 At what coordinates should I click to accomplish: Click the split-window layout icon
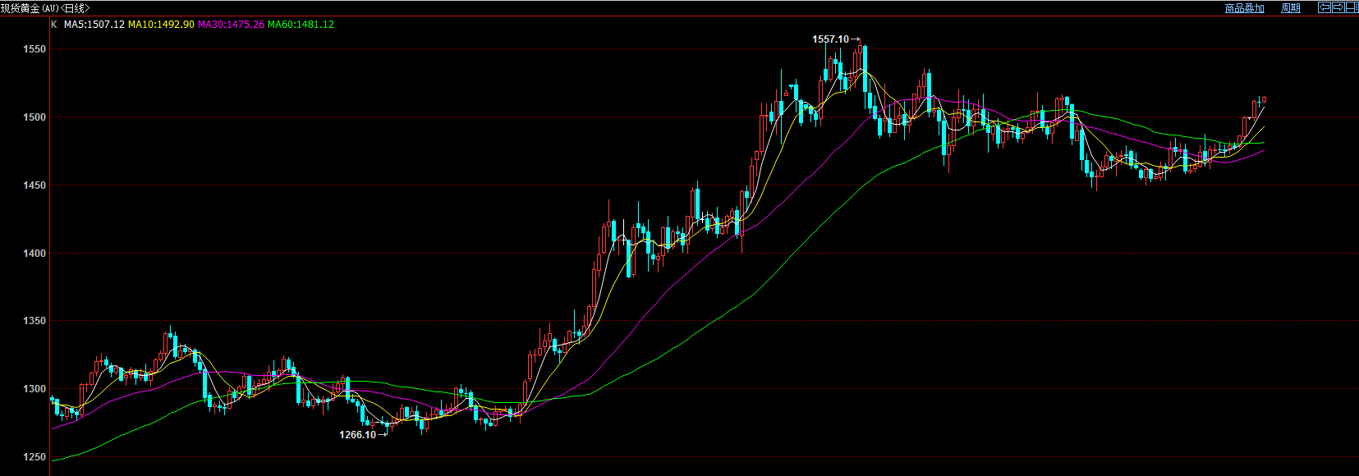[1351, 7]
